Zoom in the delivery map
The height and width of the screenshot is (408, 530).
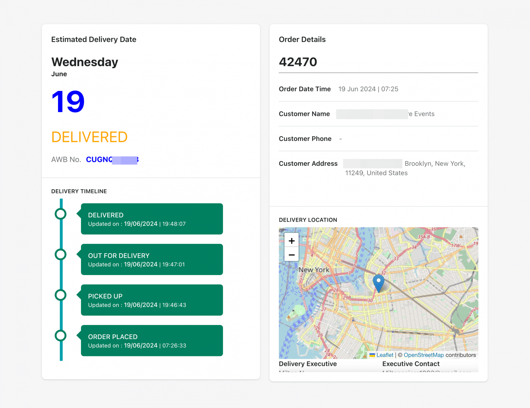(x=292, y=241)
